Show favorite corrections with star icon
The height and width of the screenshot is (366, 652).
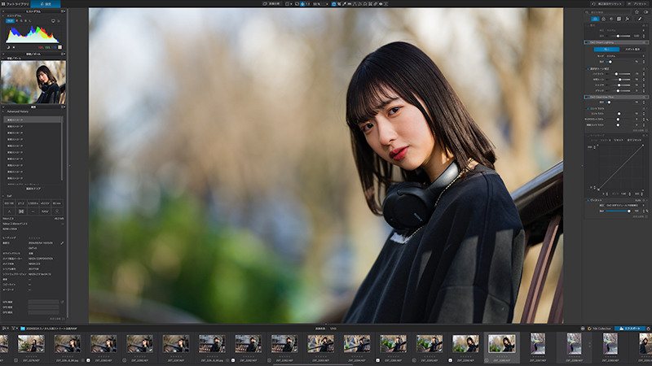pos(637,12)
